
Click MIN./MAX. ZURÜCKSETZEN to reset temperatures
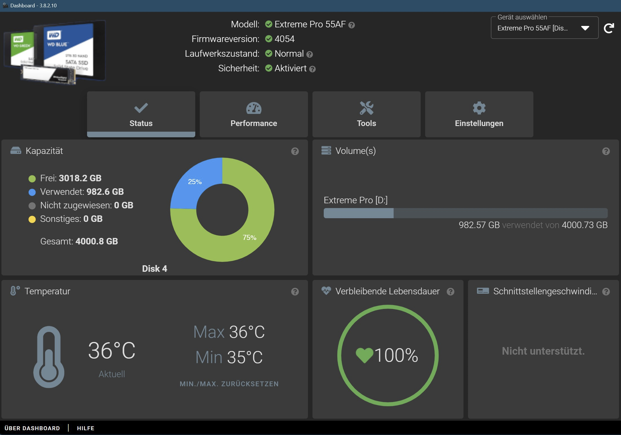(229, 384)
